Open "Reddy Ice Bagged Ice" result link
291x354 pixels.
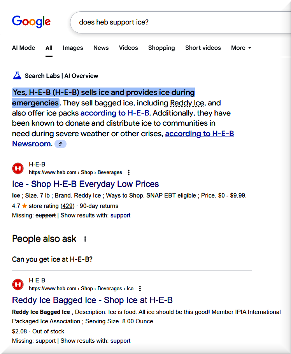point(92,300)
